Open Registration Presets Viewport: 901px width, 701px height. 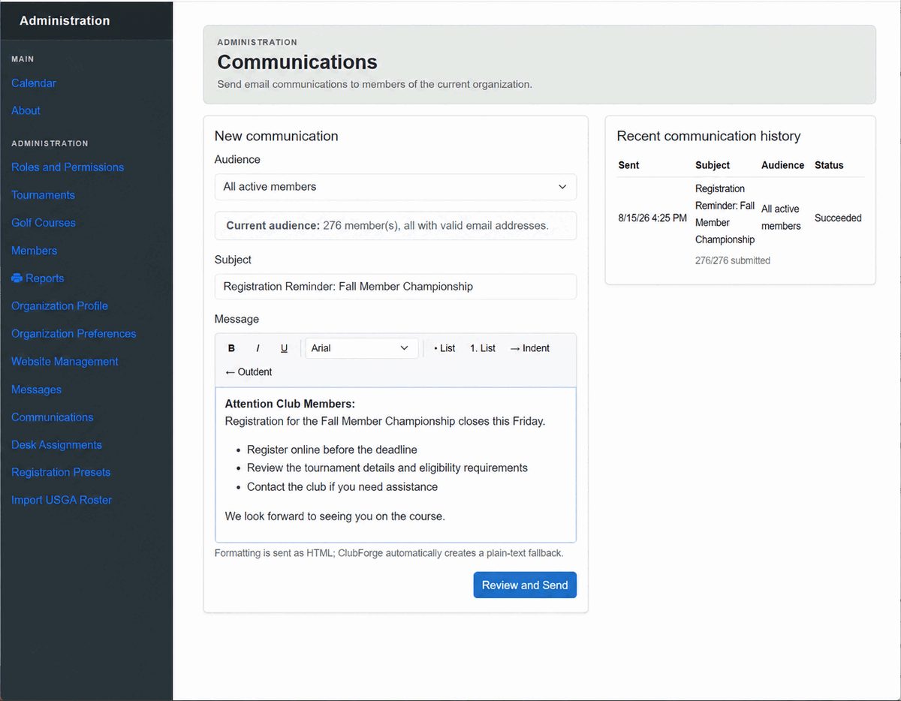[61, 473]
